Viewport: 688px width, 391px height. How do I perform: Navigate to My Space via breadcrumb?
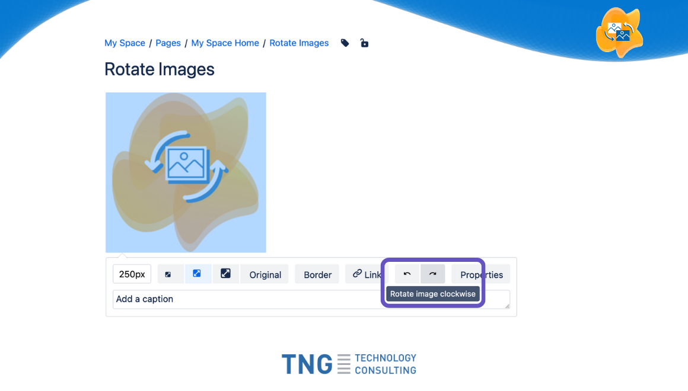click(x=125, y=43)
